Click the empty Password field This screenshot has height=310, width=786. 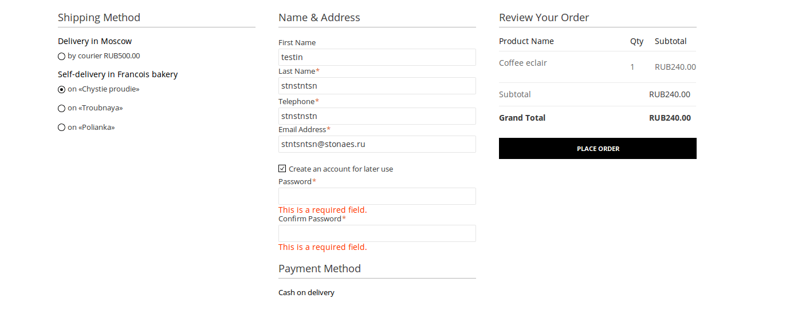[377, 196]
